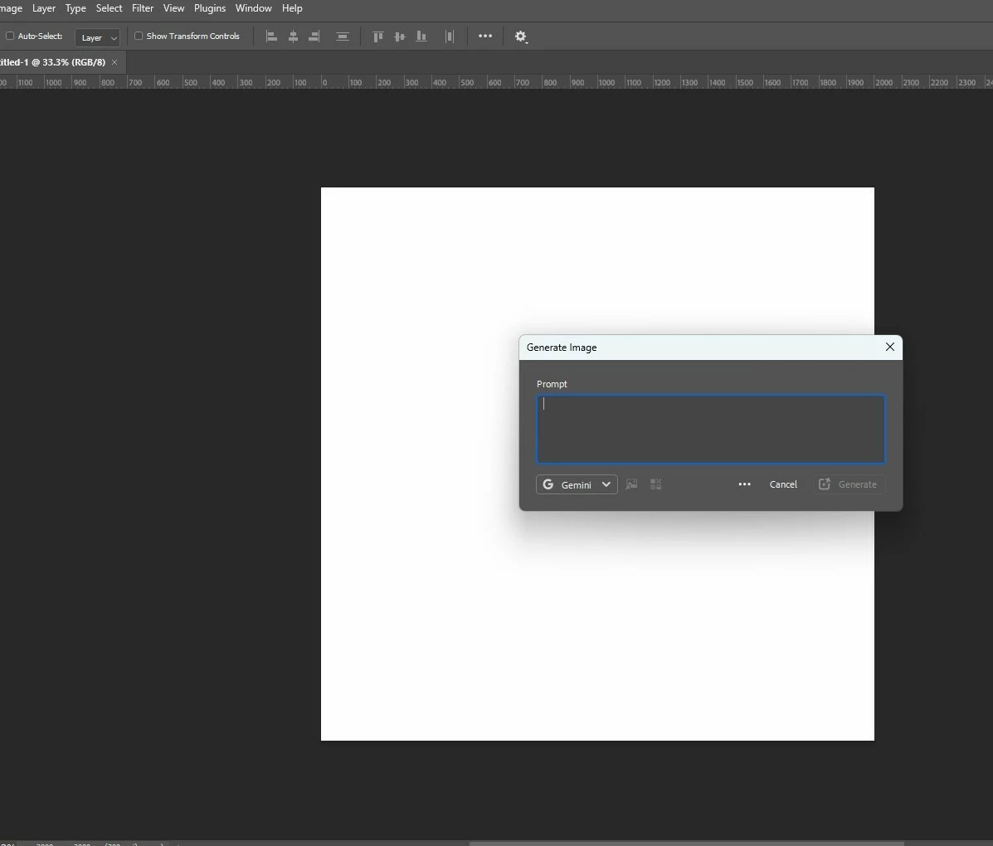Switch to the Untitled-1 @ 33.3% document tab
Image resolution: width=993 pixels, height=846 pixels.
click(52, 62)
